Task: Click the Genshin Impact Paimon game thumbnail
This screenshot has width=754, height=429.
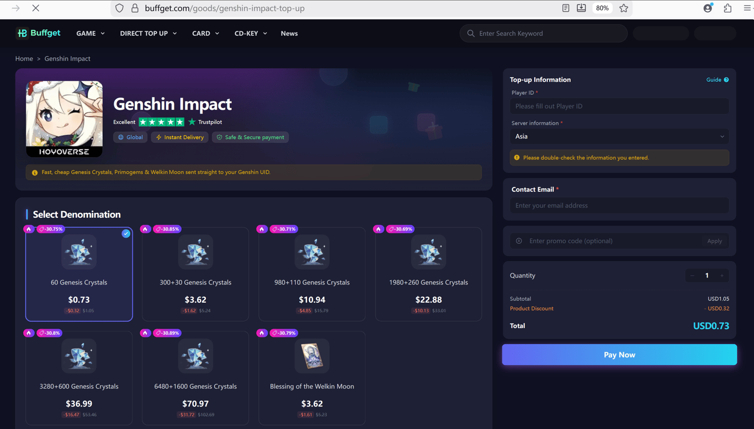Action: click(x=64, y=119)
